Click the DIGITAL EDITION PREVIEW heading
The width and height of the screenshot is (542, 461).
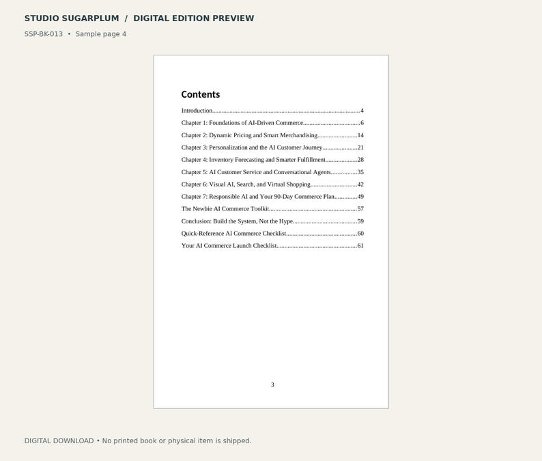(194, 18)
